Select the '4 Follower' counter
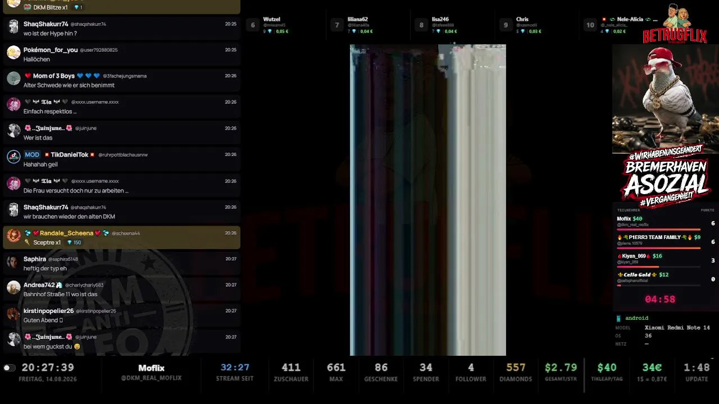719x404 pixels. click(471, 373)
